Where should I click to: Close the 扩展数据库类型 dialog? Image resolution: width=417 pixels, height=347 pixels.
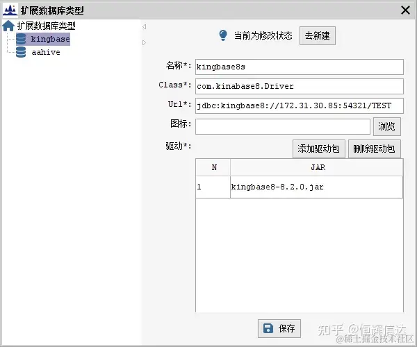[x=405, y=10]
